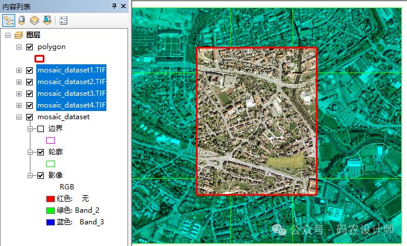Open the table of contents Options icon
407x246 pixels.
click(x=63, y=20)
